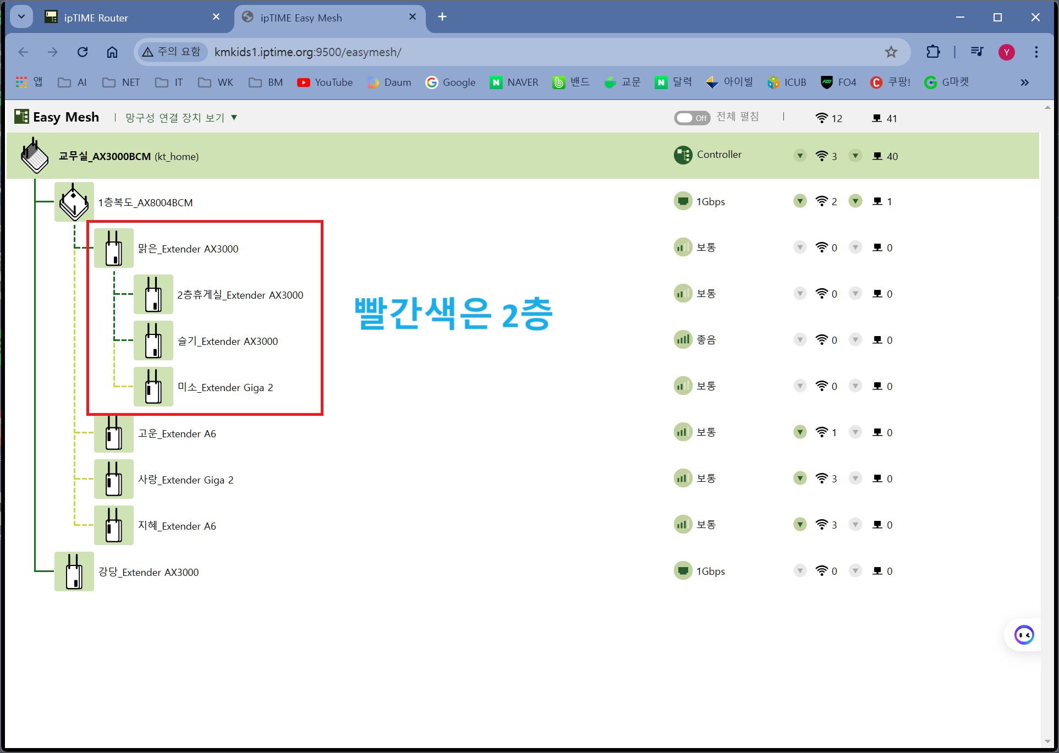The image size is (1059, 753).
Task: Click the signal strength icon for 슬기_Extender
Action: pos(683,339)
